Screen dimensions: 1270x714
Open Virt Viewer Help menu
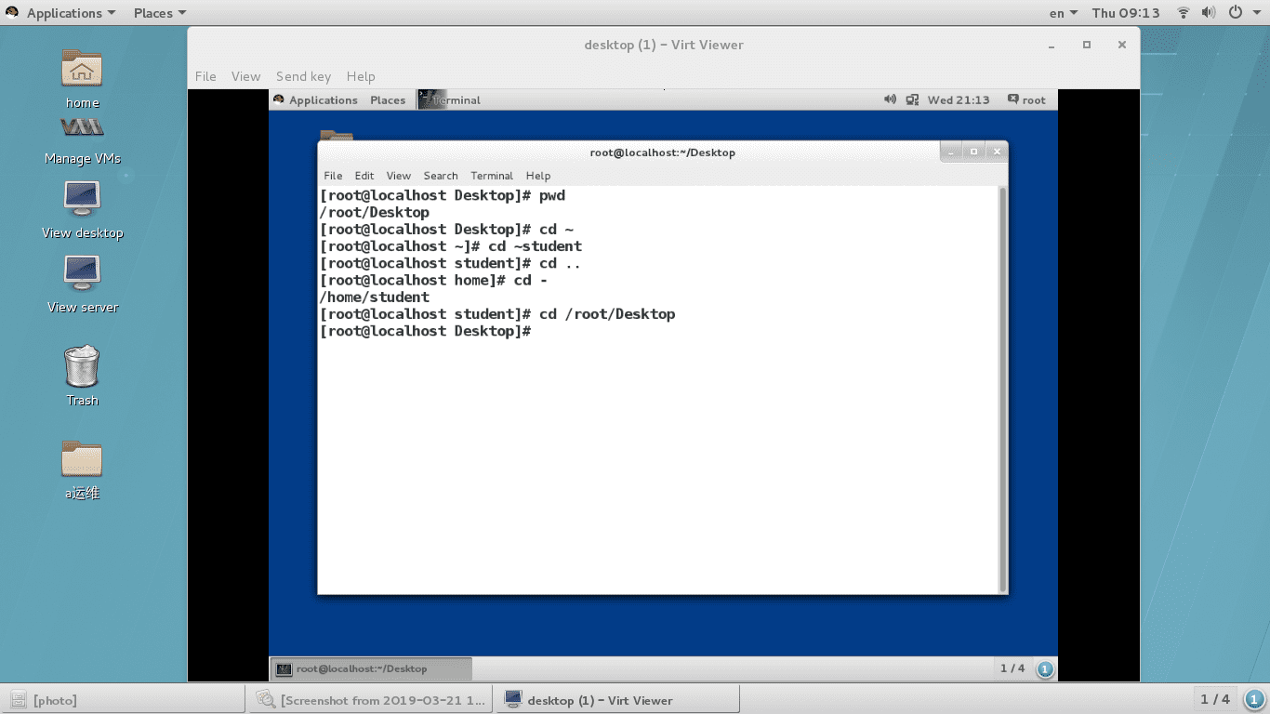pos(361,76)
